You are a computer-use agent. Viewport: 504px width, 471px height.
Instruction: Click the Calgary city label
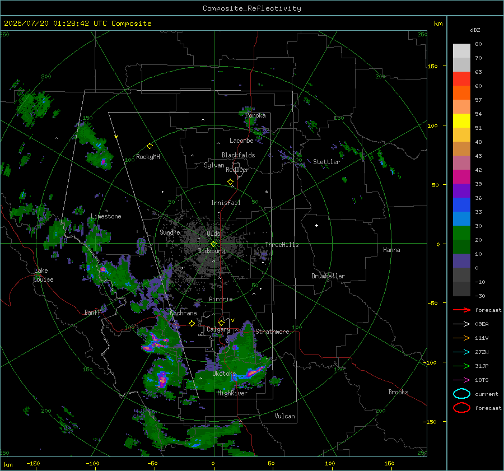click(218, 329)
